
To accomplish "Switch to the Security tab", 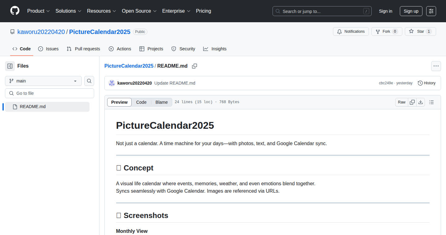I will (183, 49).
